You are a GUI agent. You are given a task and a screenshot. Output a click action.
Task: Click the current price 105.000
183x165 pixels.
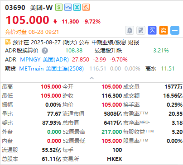pos(27,20)
